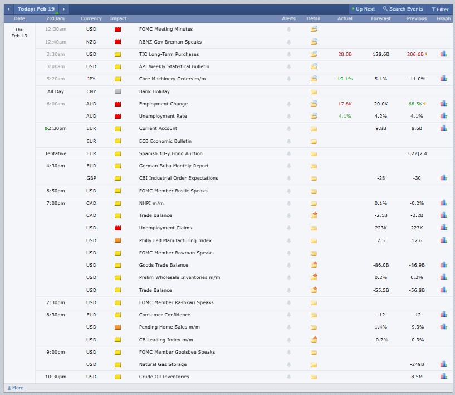This screenshot has height=395, width=455.
Task: Click red impact marker for RBNZ Gov Speaks
Action: (x=118, y=42)
